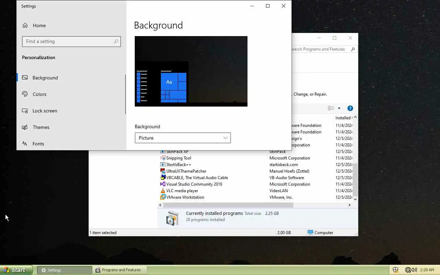Switch to Programs and Features taskbar button

tap(120, 270)
